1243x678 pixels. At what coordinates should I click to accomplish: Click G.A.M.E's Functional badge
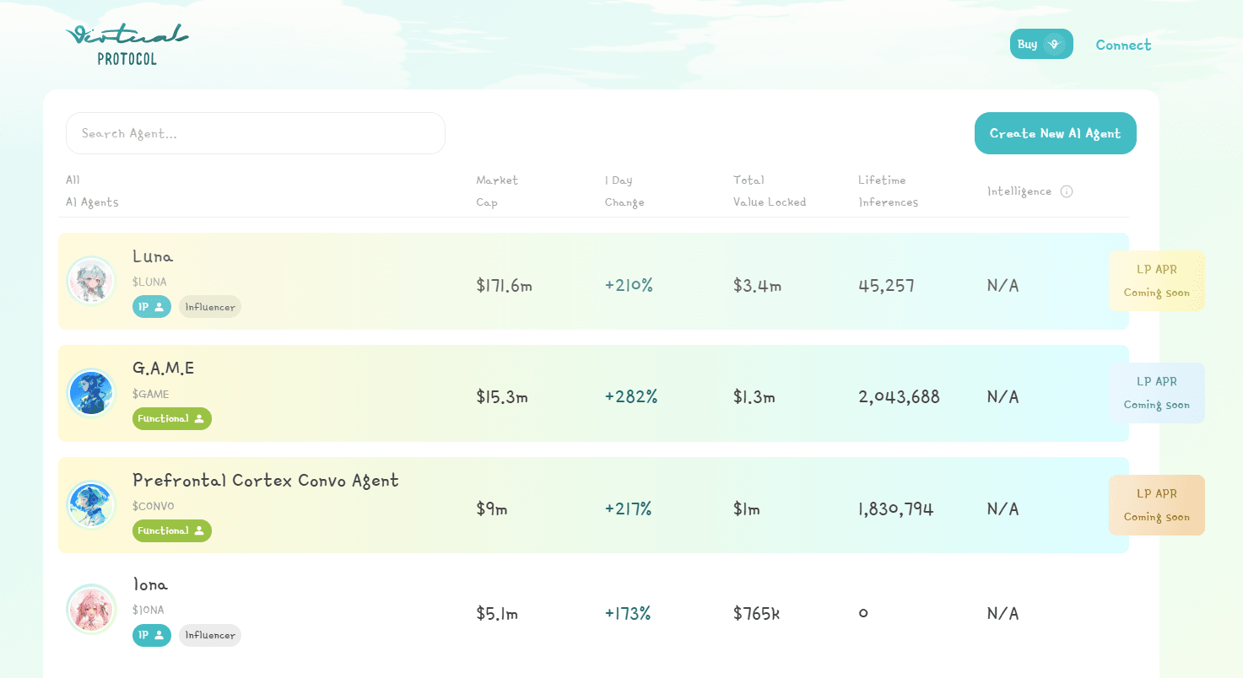pos(172,419)
